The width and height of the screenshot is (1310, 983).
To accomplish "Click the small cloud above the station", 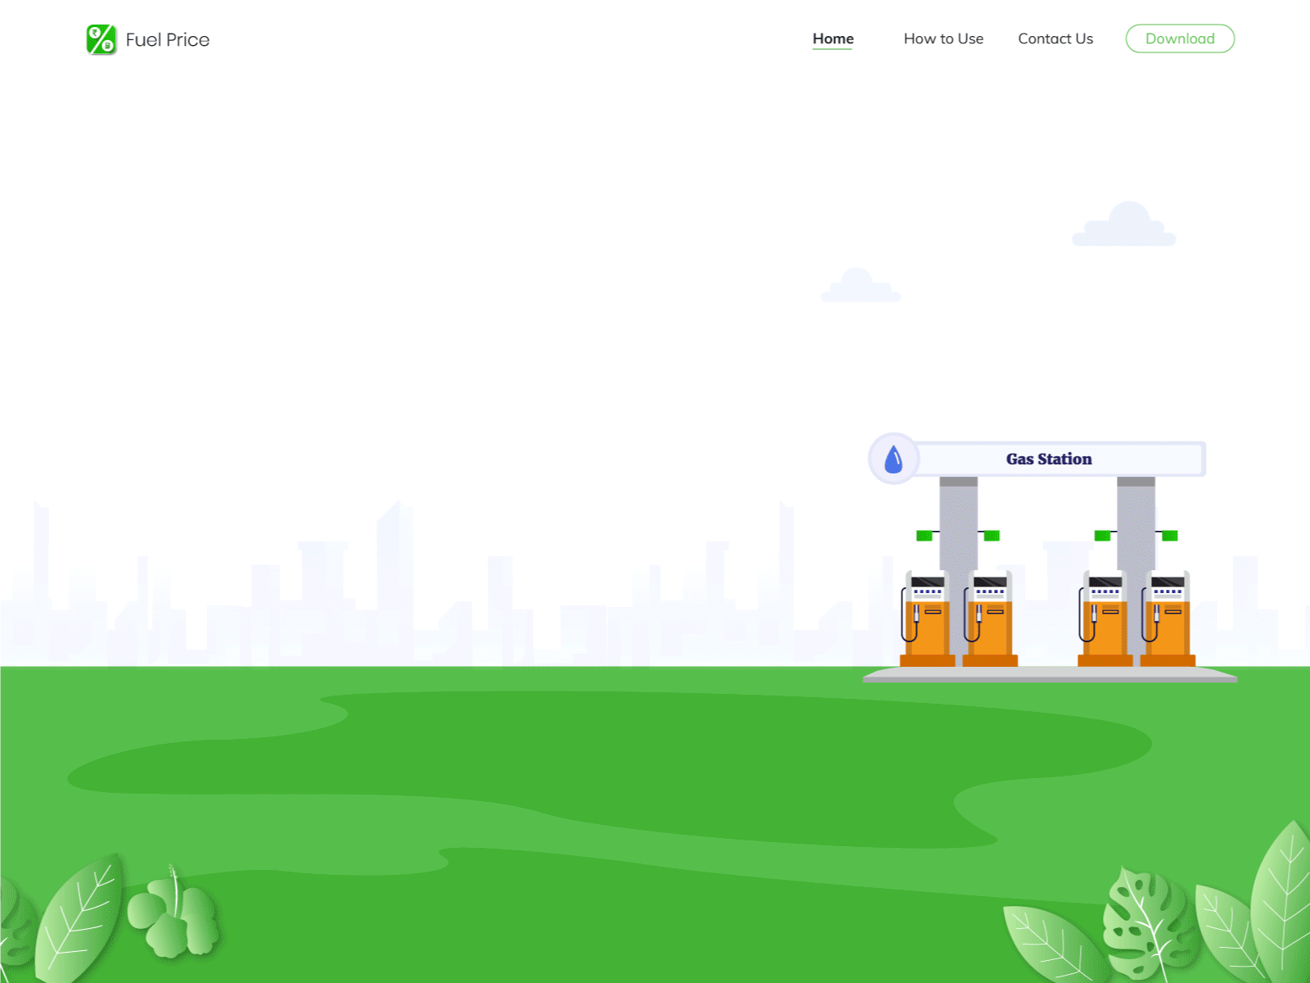I will (860, 287).
